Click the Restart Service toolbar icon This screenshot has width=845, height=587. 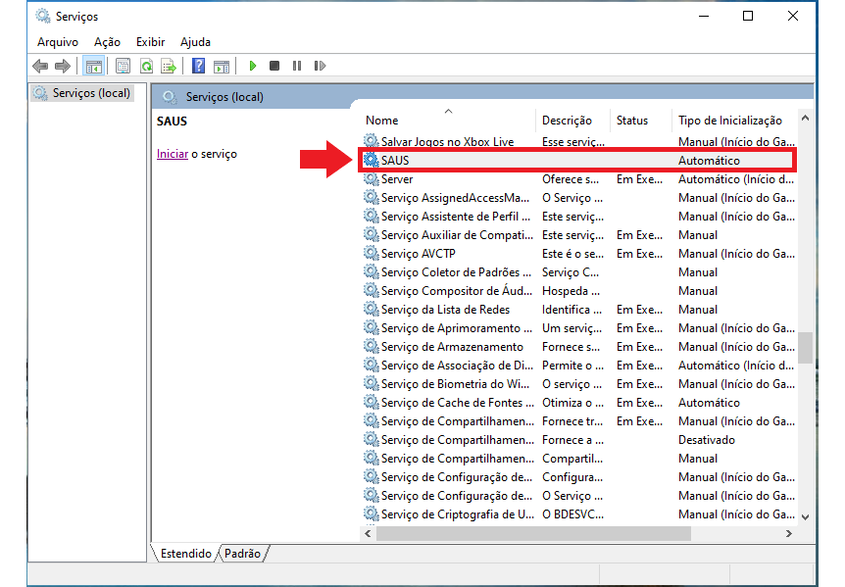pos(320,66)
